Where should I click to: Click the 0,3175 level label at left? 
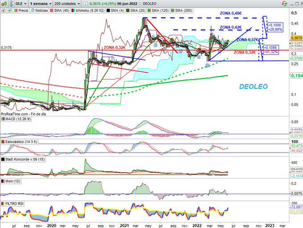(6, 48)
